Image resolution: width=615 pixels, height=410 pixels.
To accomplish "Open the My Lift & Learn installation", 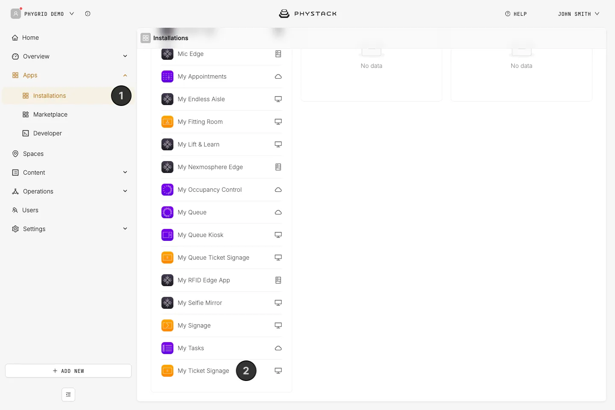I will pyautogui.click(x=222, y=144).
